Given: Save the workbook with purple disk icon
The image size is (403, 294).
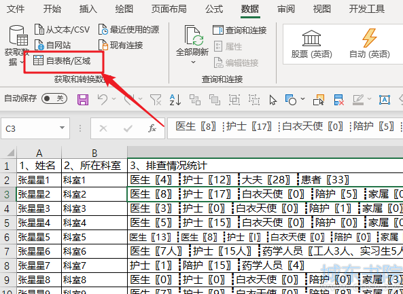Looking at the screenshot, I should [x=83, y=99].
